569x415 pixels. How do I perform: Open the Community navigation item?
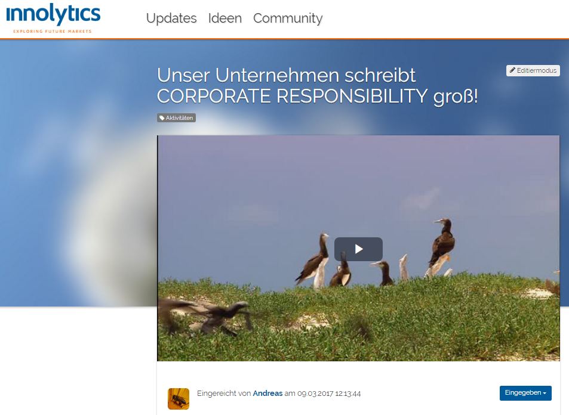coord(288,18)
